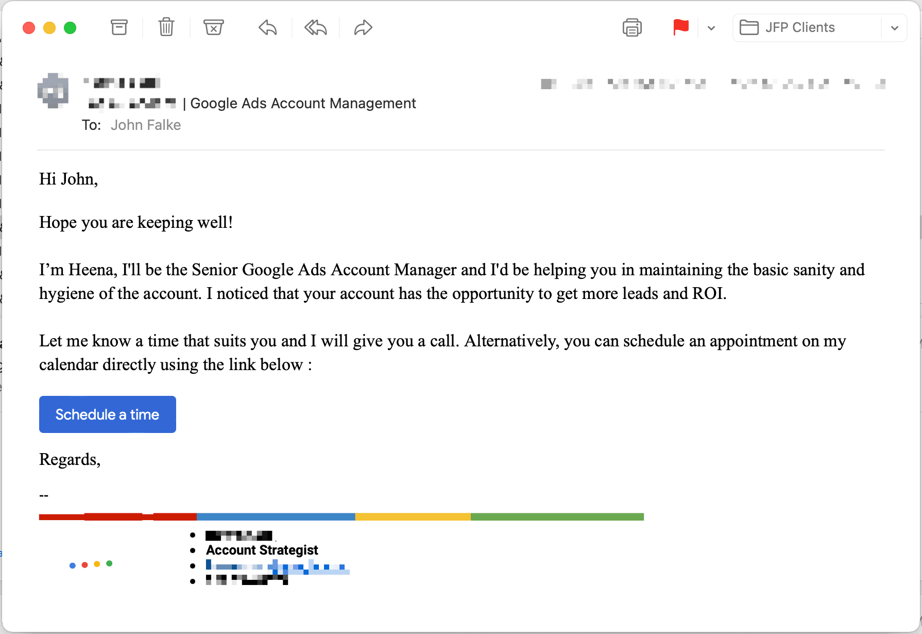This screenshot has width=922, height=634.
Task: Toggle the red flag on message
Action: pos(681,27)
